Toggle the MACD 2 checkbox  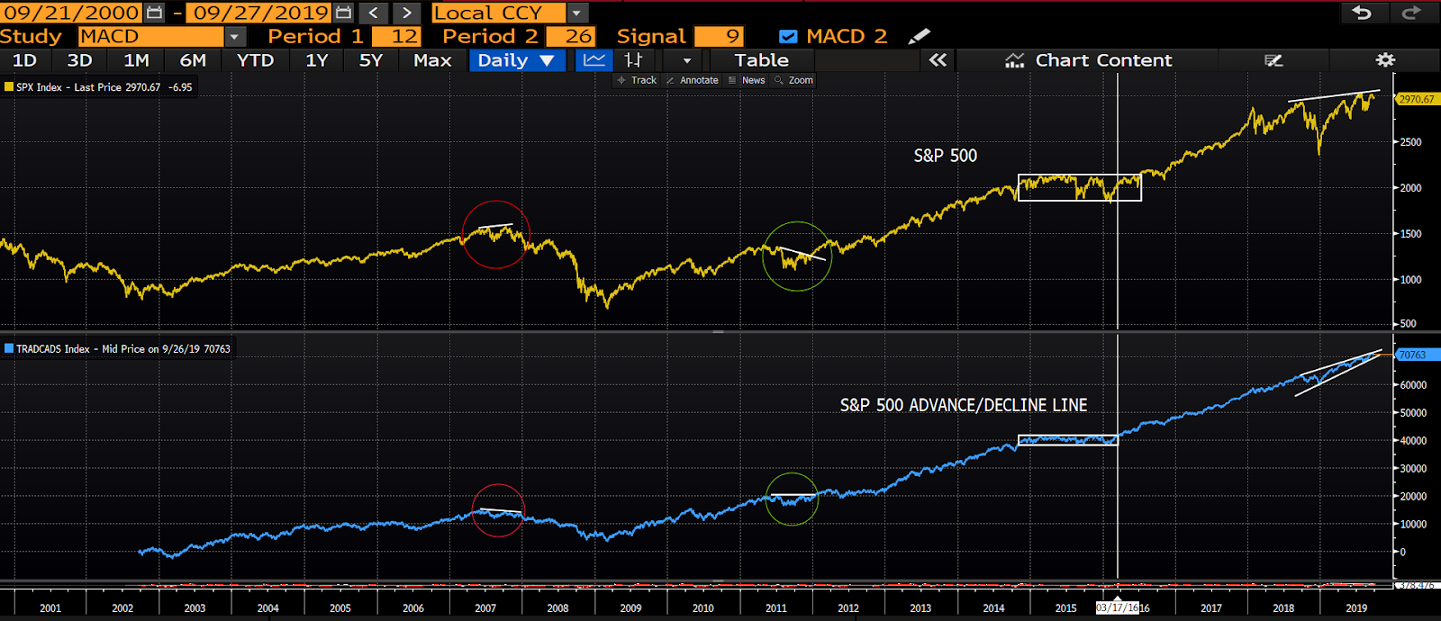[x=788, y=37]
